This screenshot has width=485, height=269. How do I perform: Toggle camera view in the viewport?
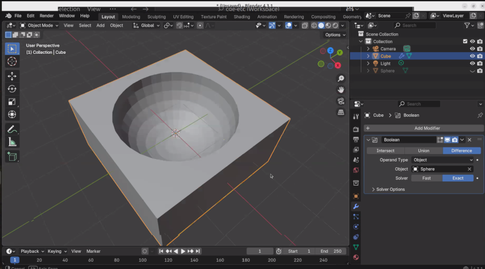(x=341, y=101)
